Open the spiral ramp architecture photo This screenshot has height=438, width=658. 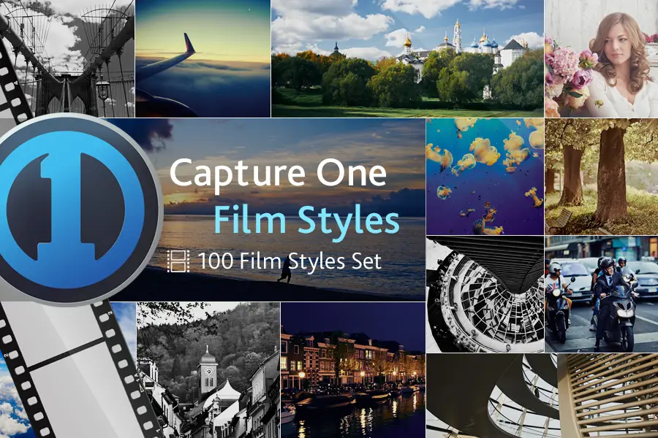point(492,396)
